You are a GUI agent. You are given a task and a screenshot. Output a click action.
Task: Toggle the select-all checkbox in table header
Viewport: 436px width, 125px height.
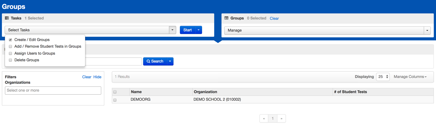coord(115,92)
